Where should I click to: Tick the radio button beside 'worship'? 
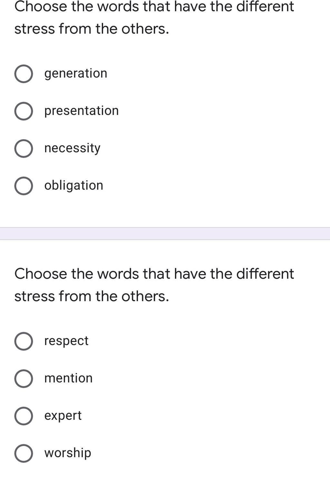click(x=24, y=453)
